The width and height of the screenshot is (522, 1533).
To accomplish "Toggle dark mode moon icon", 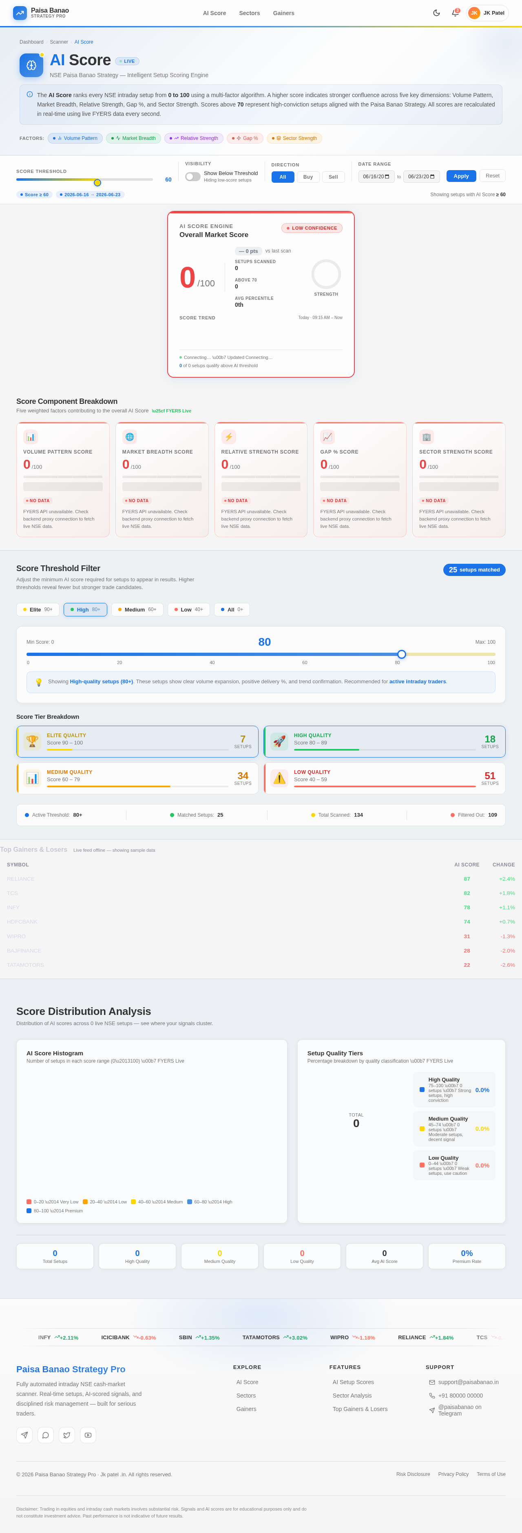I will [436, 13].
